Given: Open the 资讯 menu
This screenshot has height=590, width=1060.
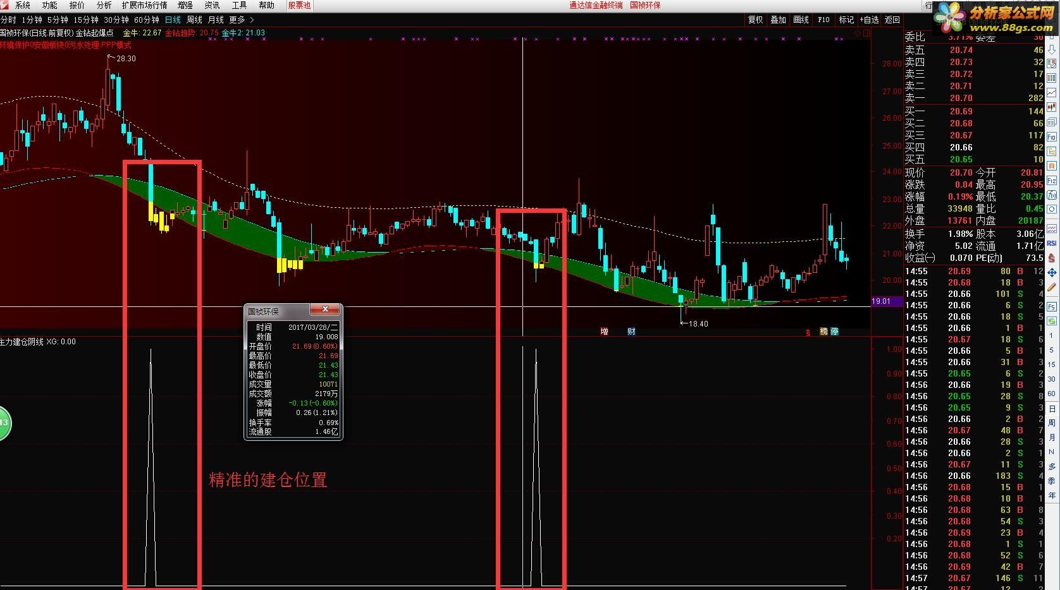Looking at the screenshot, I should 212,5.
